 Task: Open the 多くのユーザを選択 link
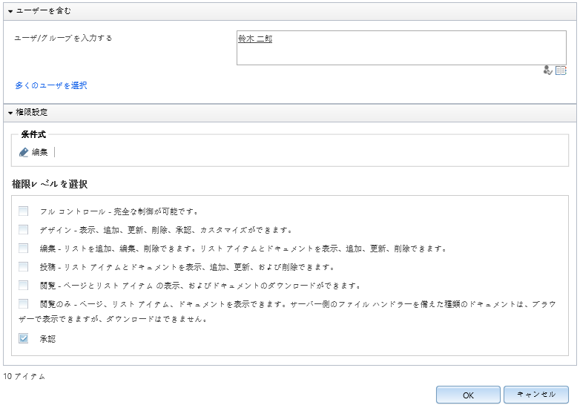(x=51, y=85)
